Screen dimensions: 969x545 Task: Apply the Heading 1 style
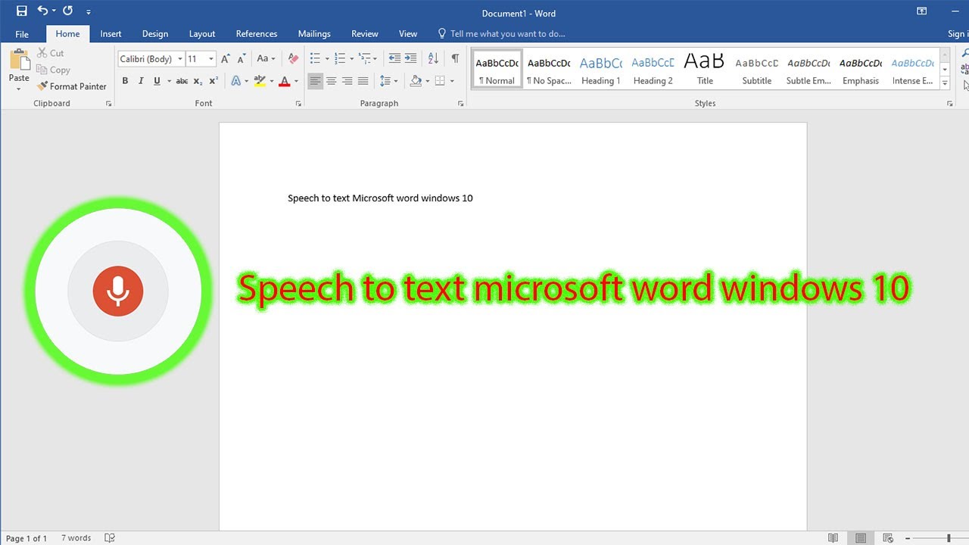point(601,70)
